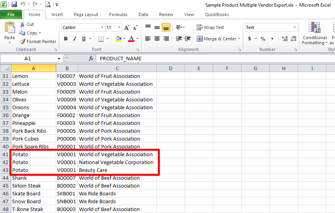Expand the number format Text dropdown
This screenshot has width=335, height=213.
(295, 27)
